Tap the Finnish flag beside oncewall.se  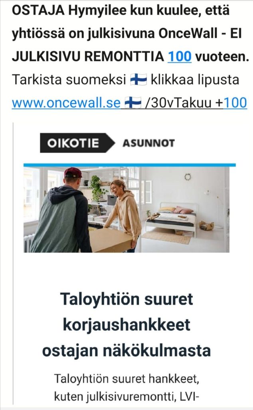pos(133,102)
